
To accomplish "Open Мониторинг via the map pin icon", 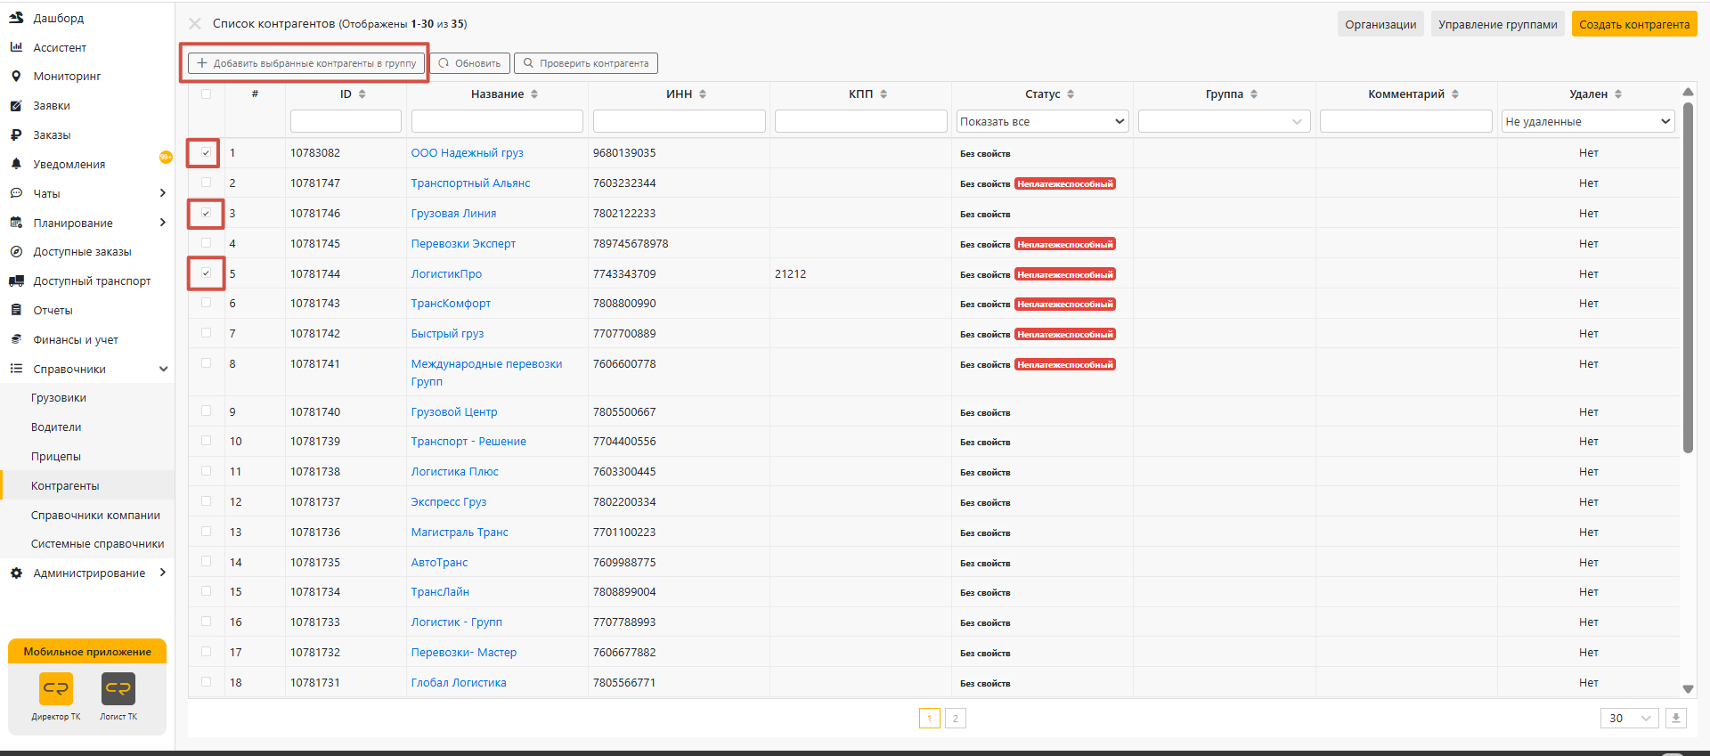I will [x=16, y=77].
